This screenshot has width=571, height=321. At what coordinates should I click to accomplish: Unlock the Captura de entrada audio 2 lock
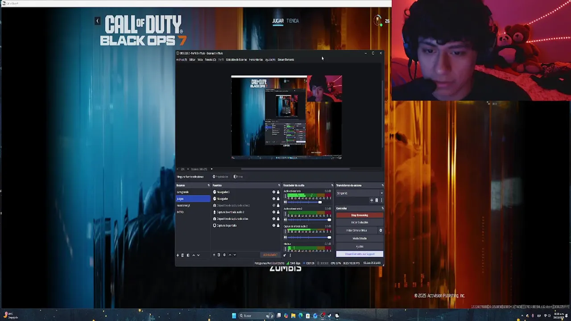pos(278,212)
